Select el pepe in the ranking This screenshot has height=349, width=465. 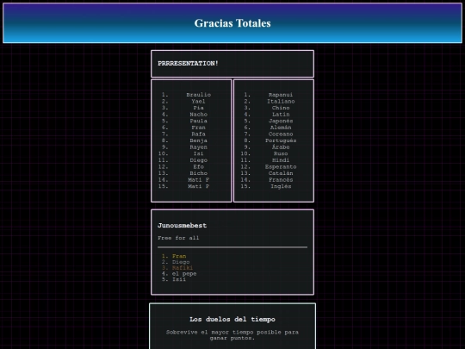click(x=184, y=274)
